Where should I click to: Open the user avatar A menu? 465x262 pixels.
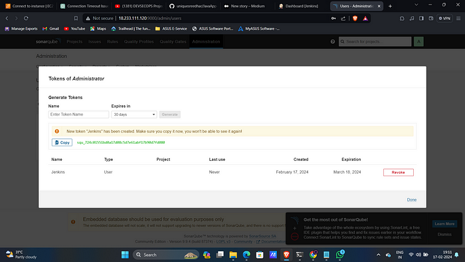pyautogui.click(x=418, y=41)
